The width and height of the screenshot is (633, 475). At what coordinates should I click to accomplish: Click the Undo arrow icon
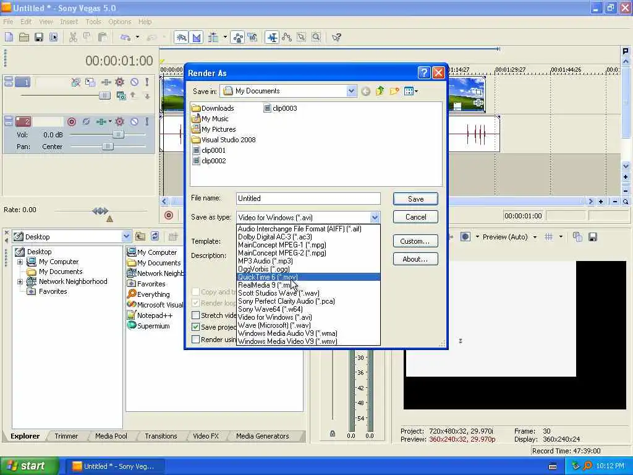click(x=125, y=37)
